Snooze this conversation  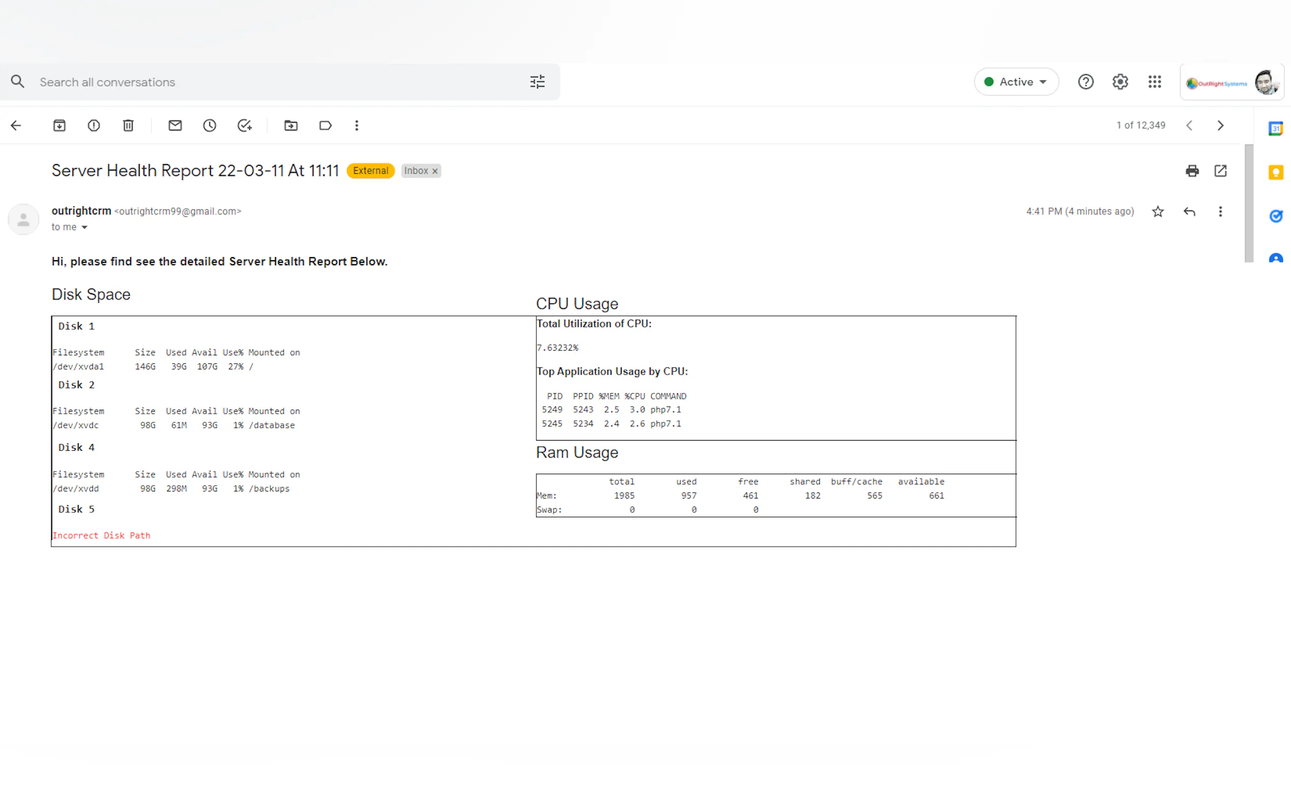click(x=209, y=126)
